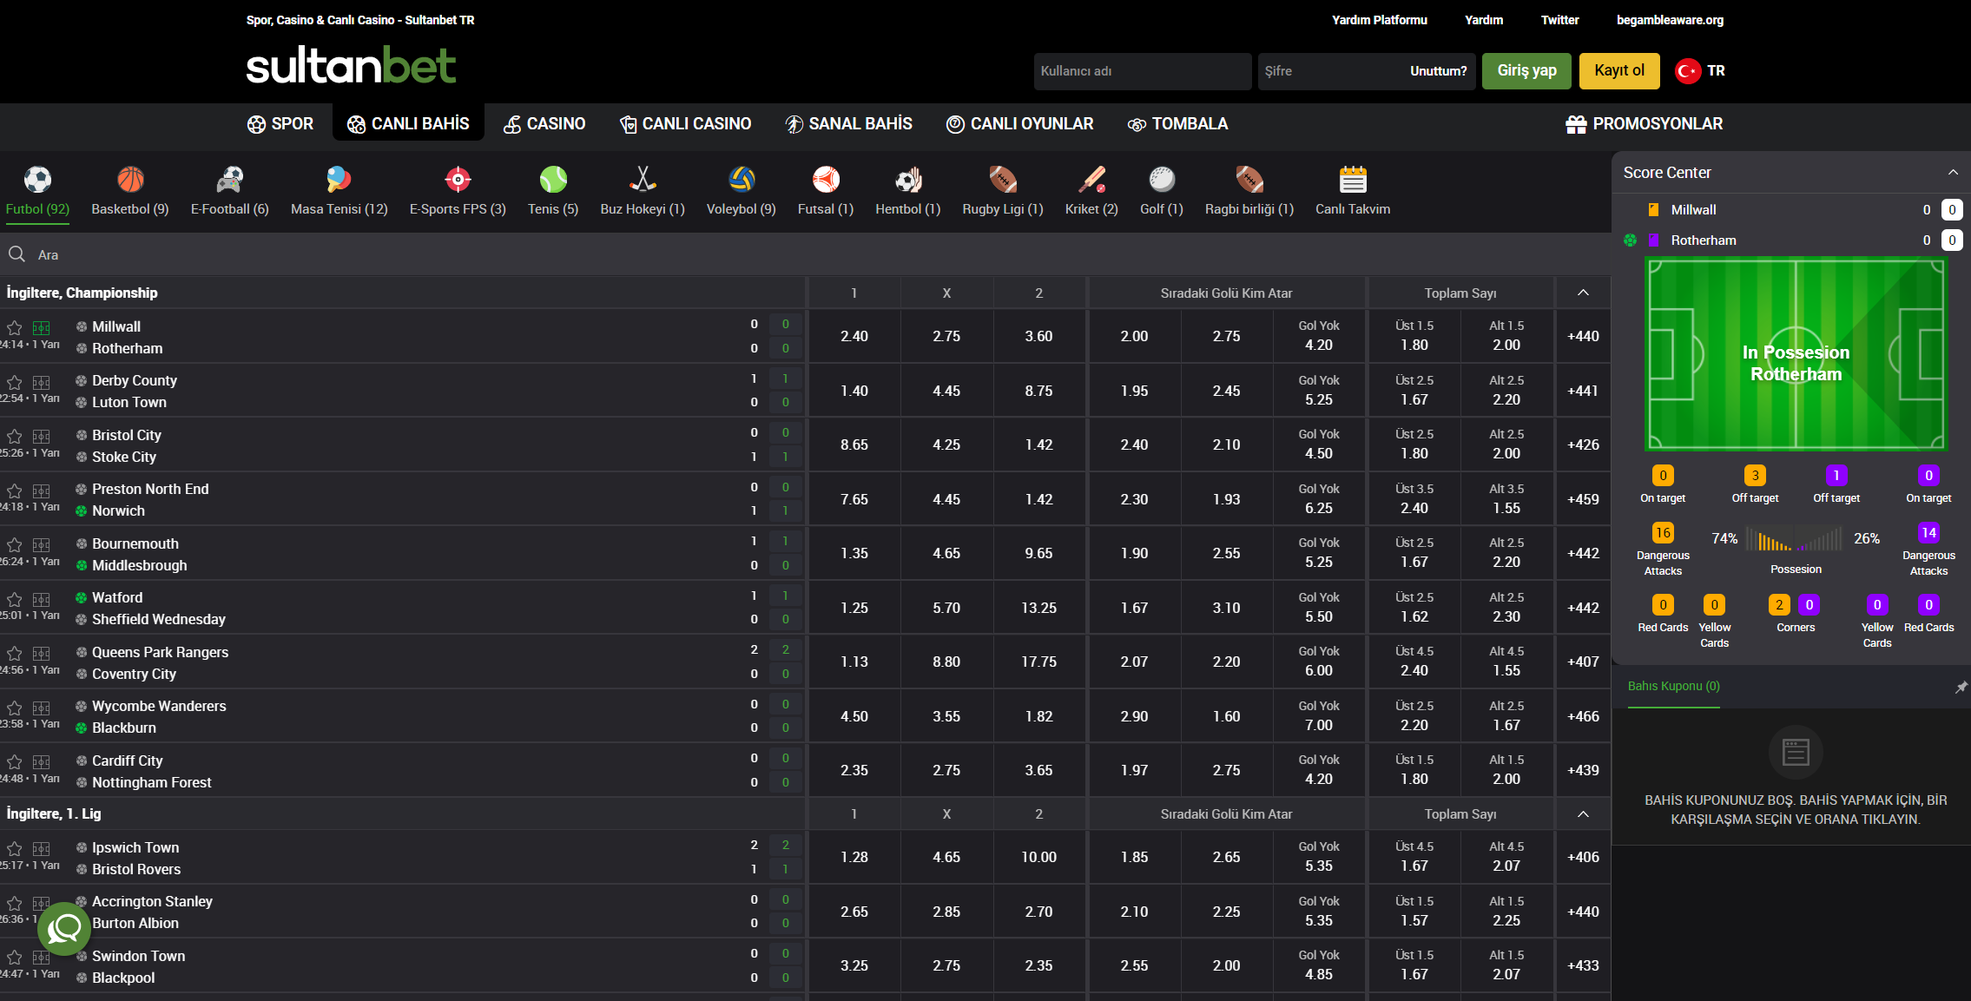The height and width of the screenshot is (1001, 1971).
Task: Click the Ara search field
Action: 805,254
